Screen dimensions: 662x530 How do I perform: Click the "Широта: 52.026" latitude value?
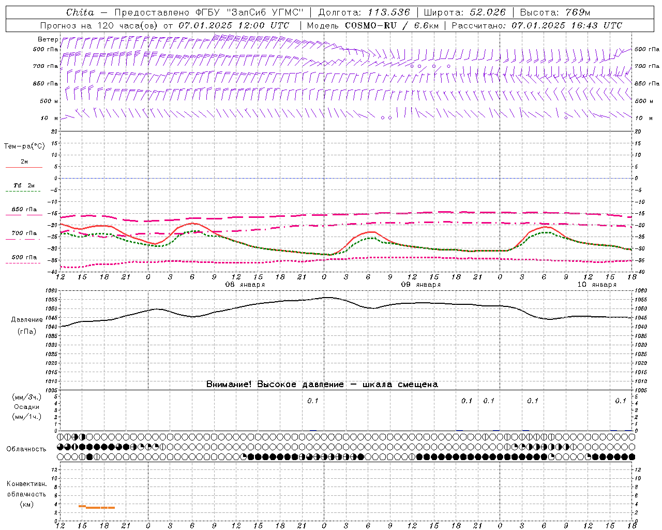tap(464, 12)
